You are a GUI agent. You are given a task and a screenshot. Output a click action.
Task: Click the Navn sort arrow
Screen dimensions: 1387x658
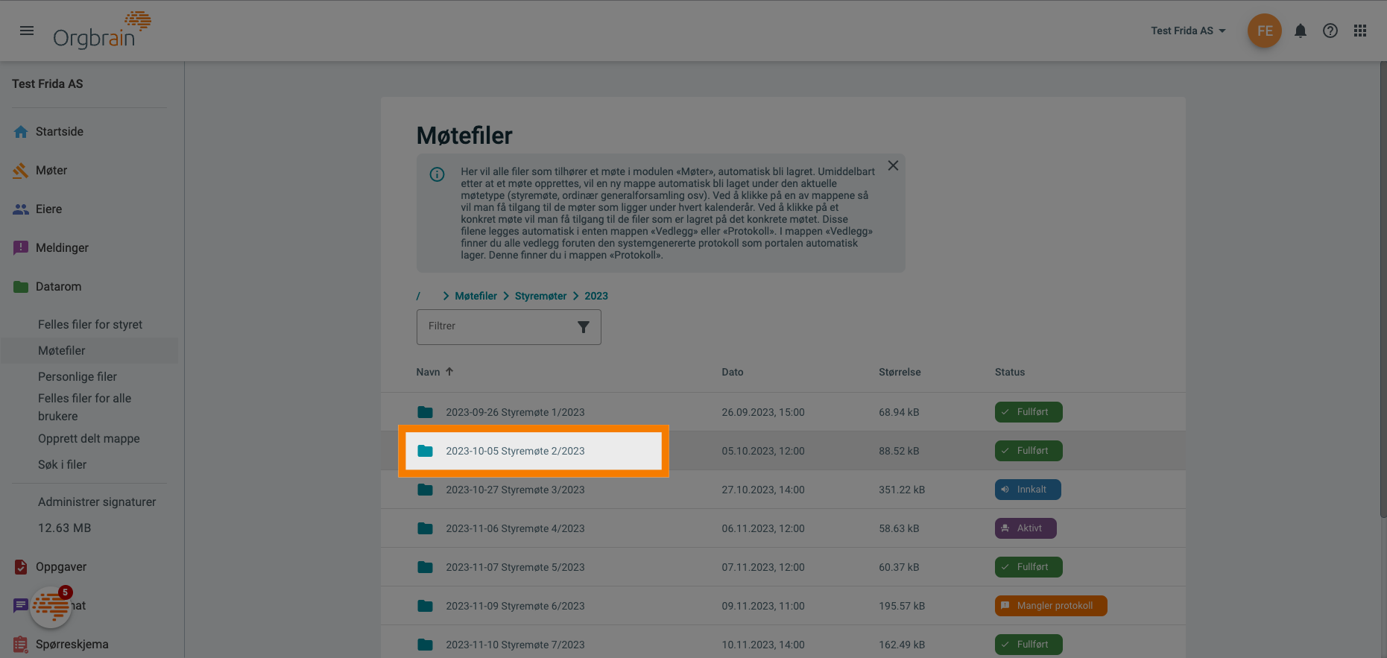449,371
